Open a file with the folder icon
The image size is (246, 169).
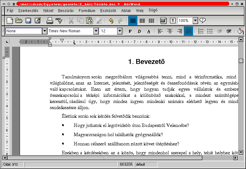point(19,21)
